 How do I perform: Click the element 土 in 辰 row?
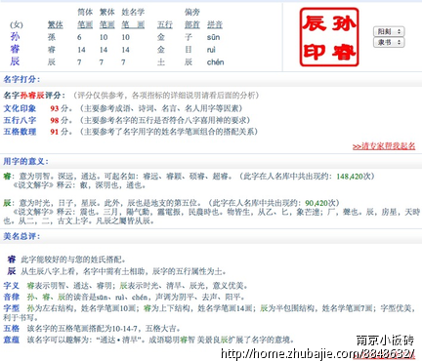161,61
